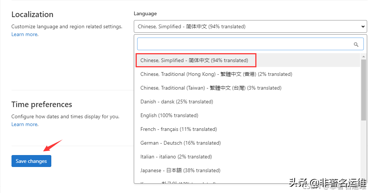Click the language search input field
This screenshot has width=372, height=193.
click(250, 44)
